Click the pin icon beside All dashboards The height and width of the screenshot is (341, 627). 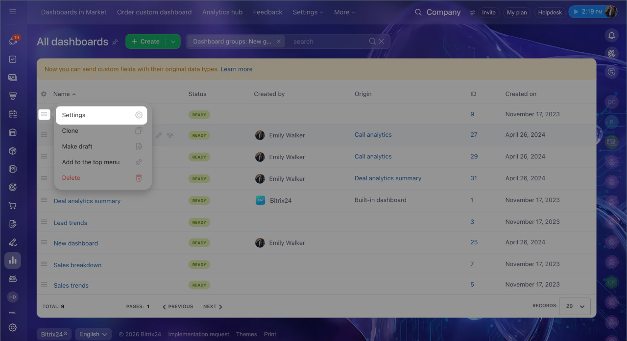point(115,42)
